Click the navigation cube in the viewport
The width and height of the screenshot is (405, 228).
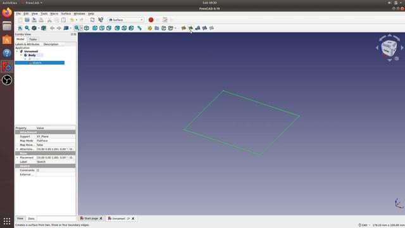pos(389,47)
